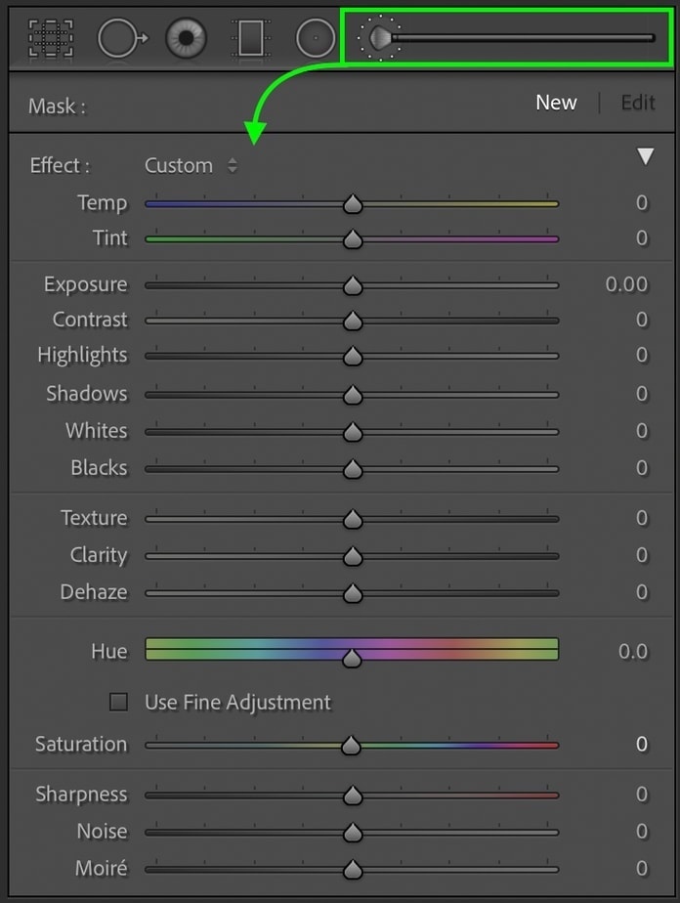This screenshot has height=903, width=680.
Task: Collapse the effect sliders with the white triangle
Action: (x=645, y=157)
